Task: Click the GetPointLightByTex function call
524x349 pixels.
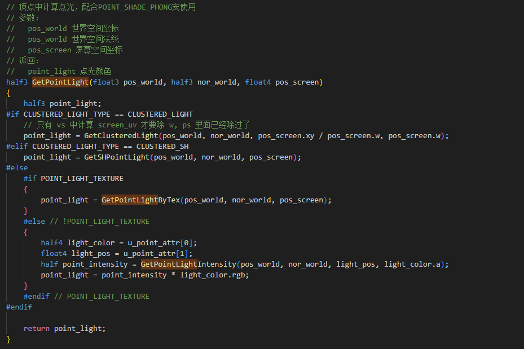Action: 140,200
